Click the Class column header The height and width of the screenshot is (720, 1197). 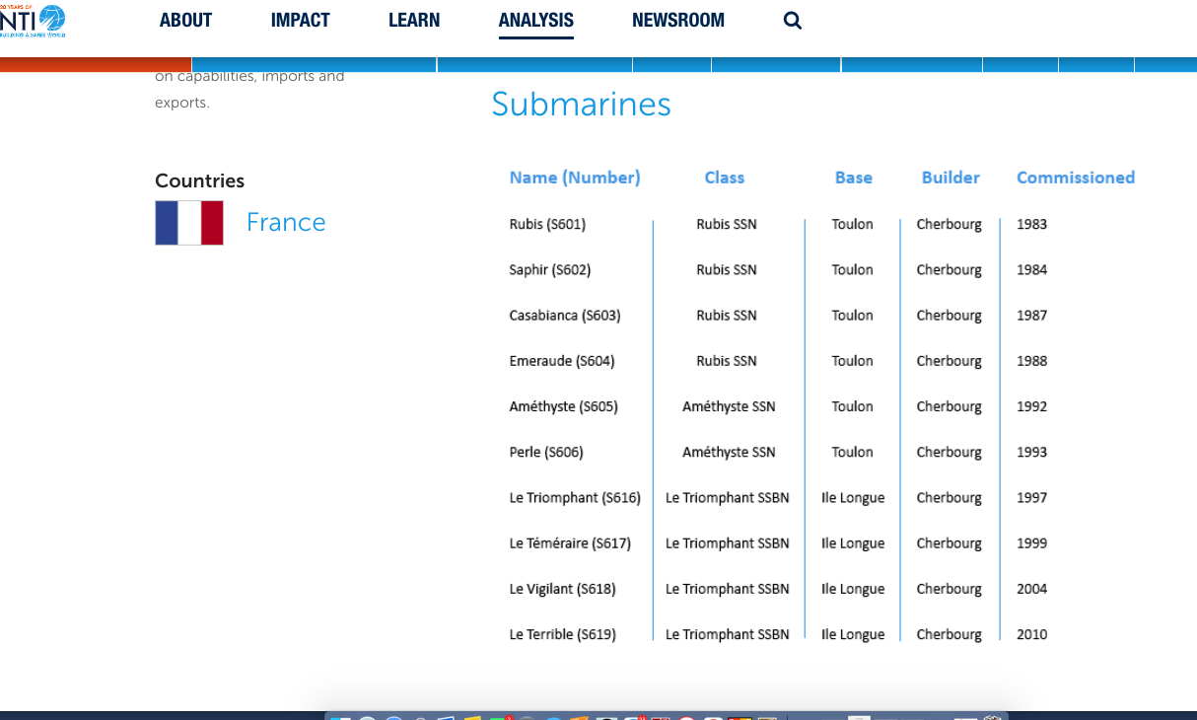(x=725, y=178)
